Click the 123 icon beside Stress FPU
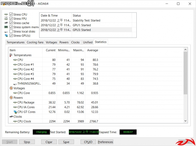Screen dimensions: 196x146 click(x=6, y=18)
